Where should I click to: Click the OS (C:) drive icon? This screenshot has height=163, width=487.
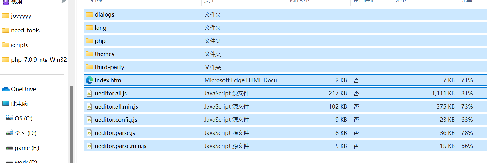tap(10, 118)
